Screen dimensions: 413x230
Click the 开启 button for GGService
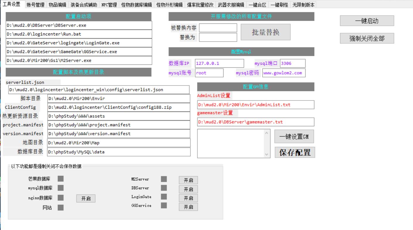[188, 207]
